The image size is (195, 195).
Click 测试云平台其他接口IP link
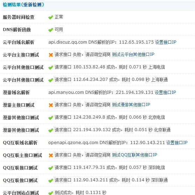tap(133, 54)
